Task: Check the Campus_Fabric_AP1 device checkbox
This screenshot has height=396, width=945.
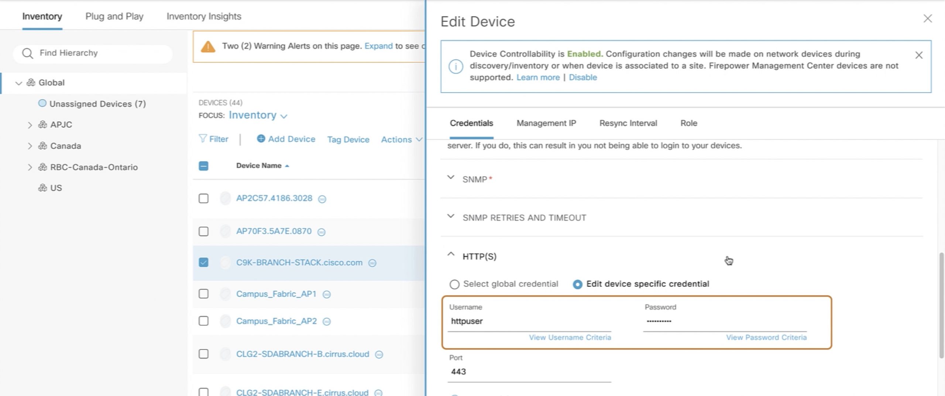Action: click(203, 294)
